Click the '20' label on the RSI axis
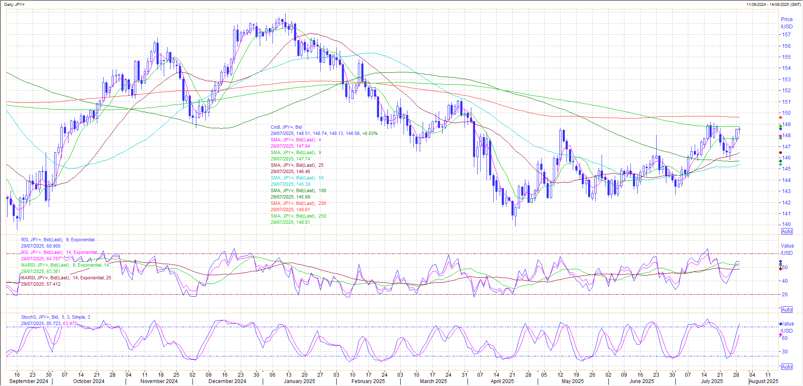 click(785, 295)
